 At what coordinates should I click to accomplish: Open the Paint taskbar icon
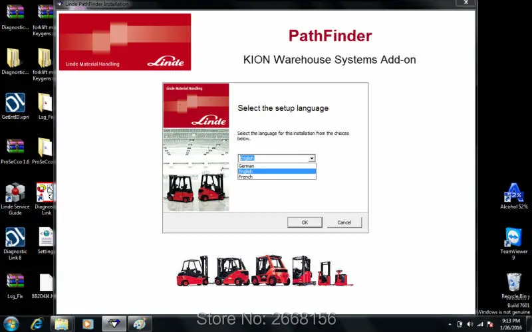coord(140,324)
